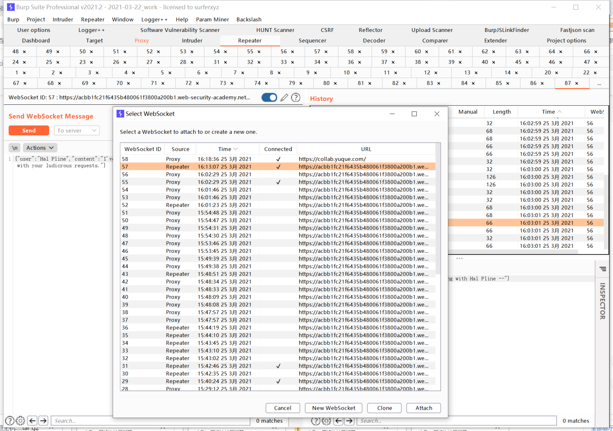
Task: Go to previous match in left search bar
Action: pyautogui.click(x=32, y=421)
